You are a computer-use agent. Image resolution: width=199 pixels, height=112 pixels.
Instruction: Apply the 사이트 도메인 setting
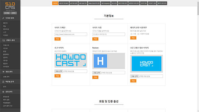[58, 39]
